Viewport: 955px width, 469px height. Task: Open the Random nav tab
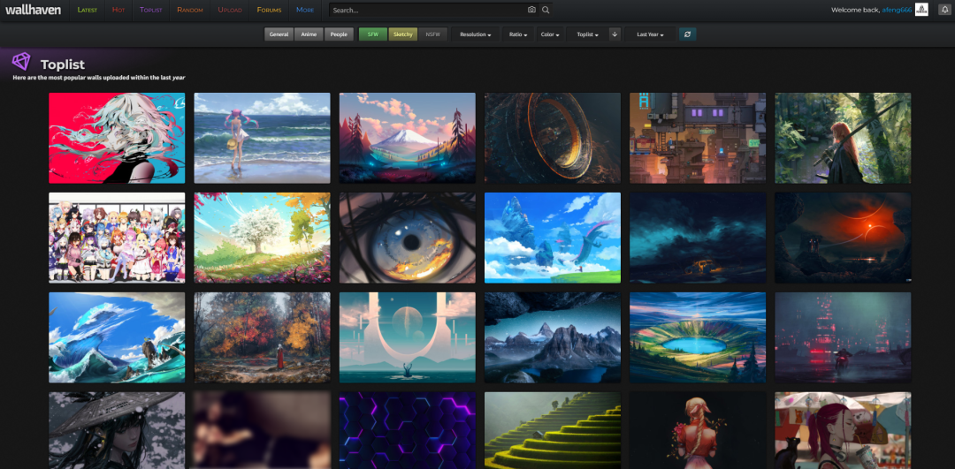189,10
